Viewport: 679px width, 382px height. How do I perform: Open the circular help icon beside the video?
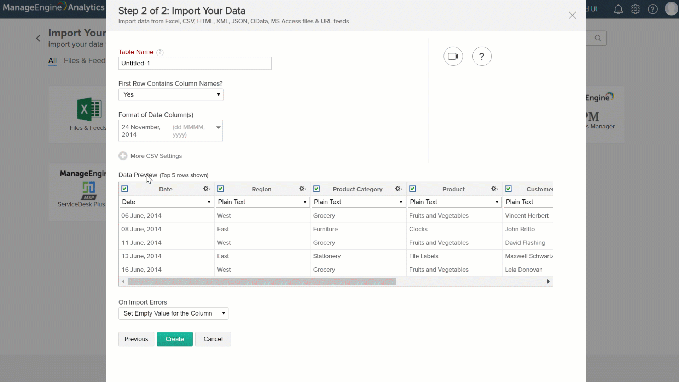[482, 56]
